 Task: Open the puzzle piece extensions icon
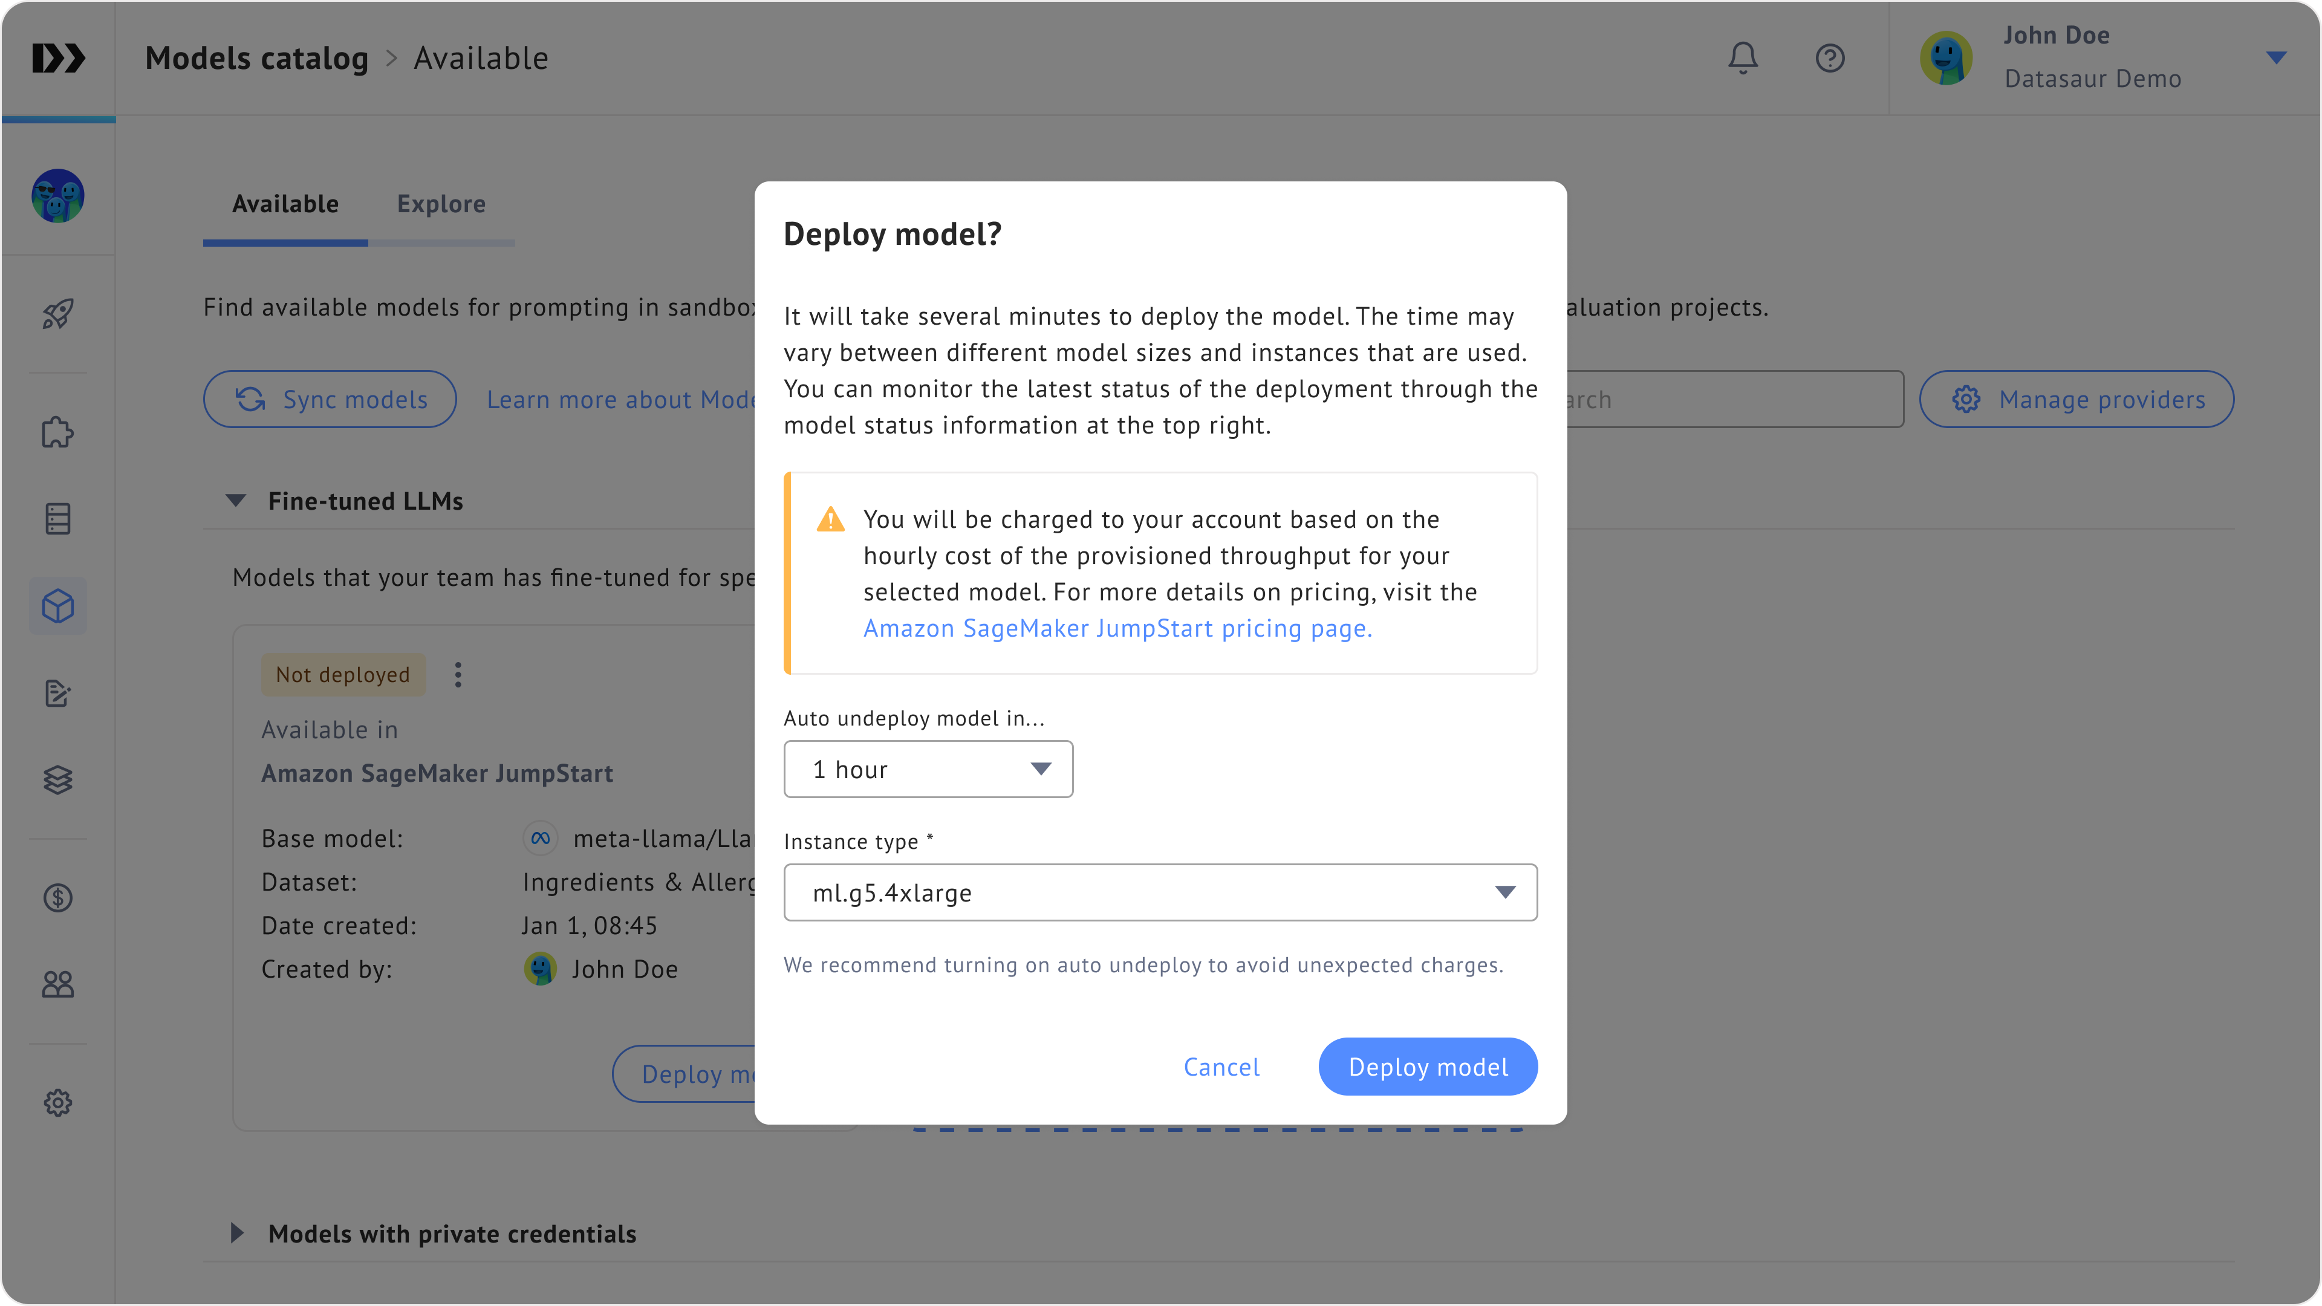click(57, 433)
